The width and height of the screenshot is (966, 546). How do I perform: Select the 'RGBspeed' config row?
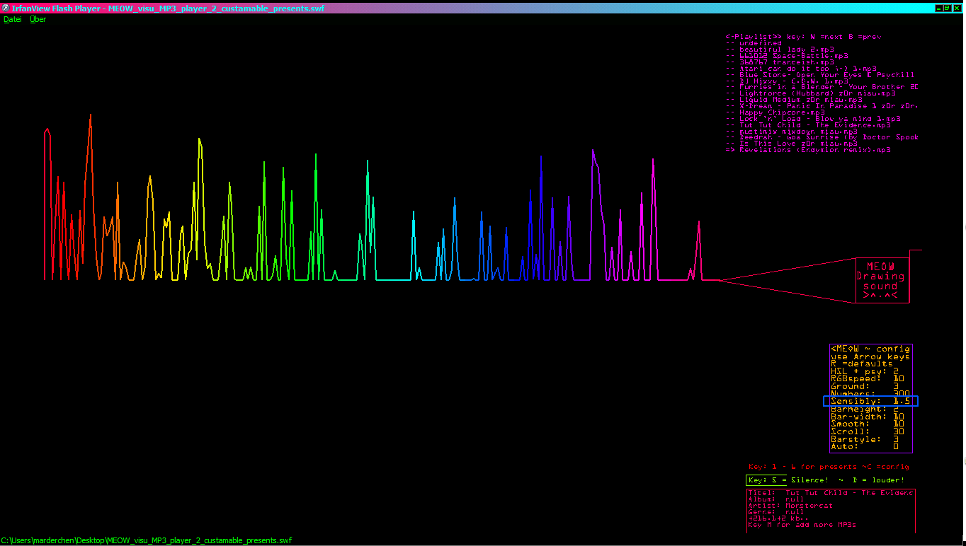click(x=870, y=378)
